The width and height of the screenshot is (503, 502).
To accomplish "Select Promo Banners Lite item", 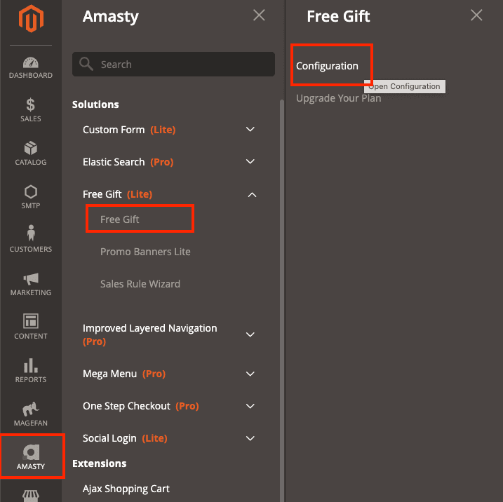I will click(x=145, y=252).
